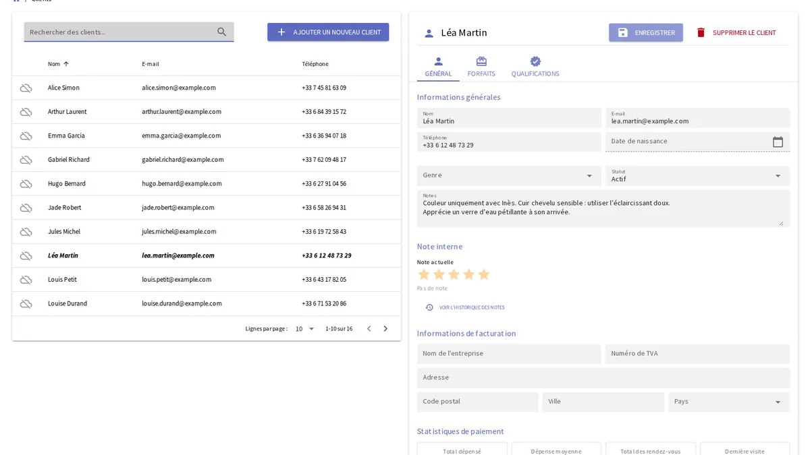Click phone number +33 6 58 26 94 31

coord(324,208)
